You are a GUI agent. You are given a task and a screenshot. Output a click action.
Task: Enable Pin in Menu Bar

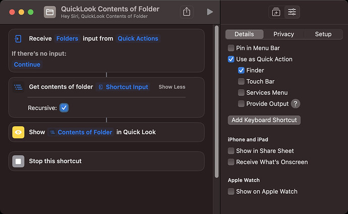tap(231, 48)
